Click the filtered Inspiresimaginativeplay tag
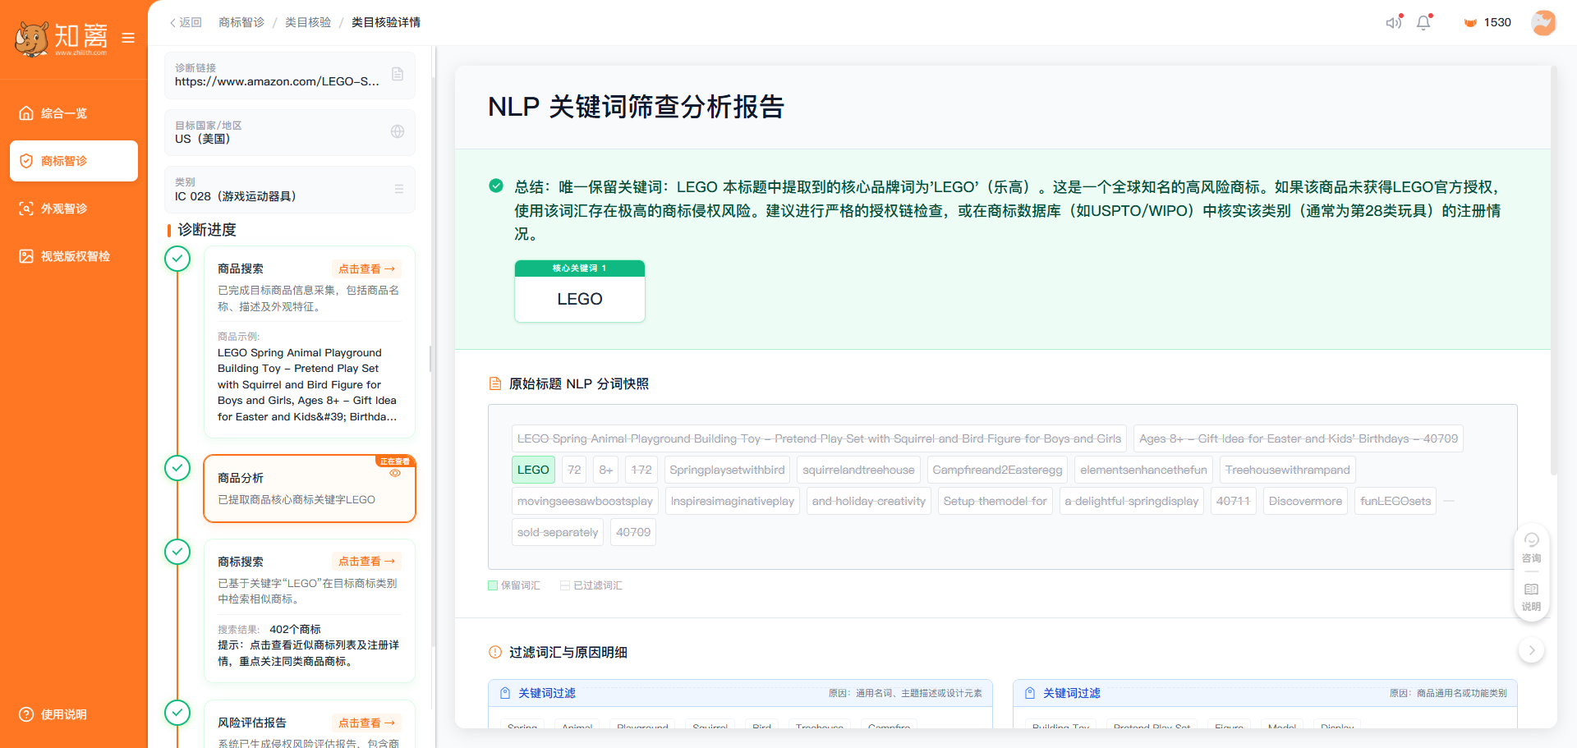Screen dimensions: 1577x748 [733, 501]
